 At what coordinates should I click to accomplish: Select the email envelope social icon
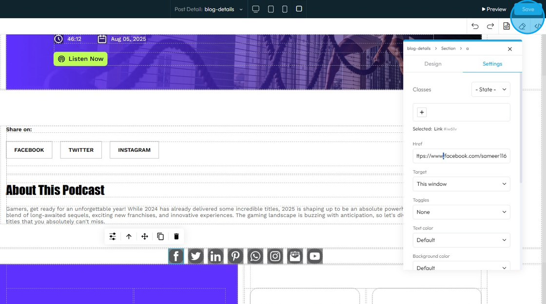tap(295, 256)
